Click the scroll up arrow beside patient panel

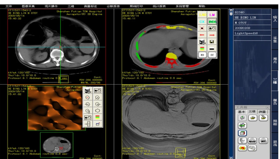click(231, 10)
